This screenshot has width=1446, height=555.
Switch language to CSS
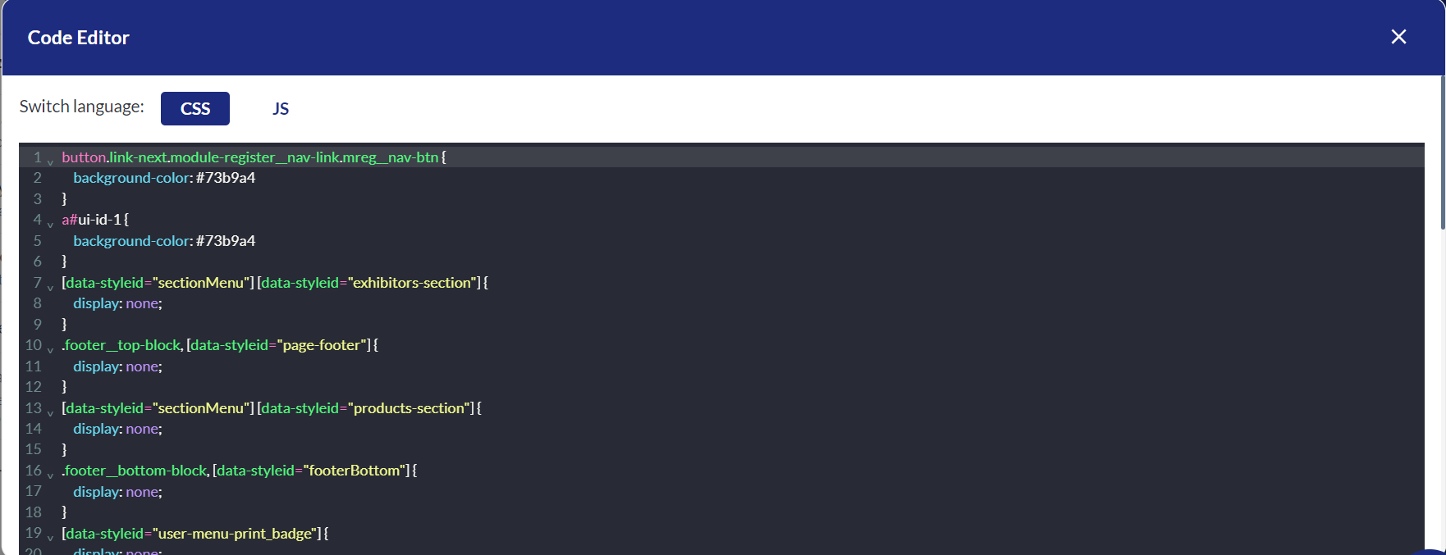pos(194,108)
